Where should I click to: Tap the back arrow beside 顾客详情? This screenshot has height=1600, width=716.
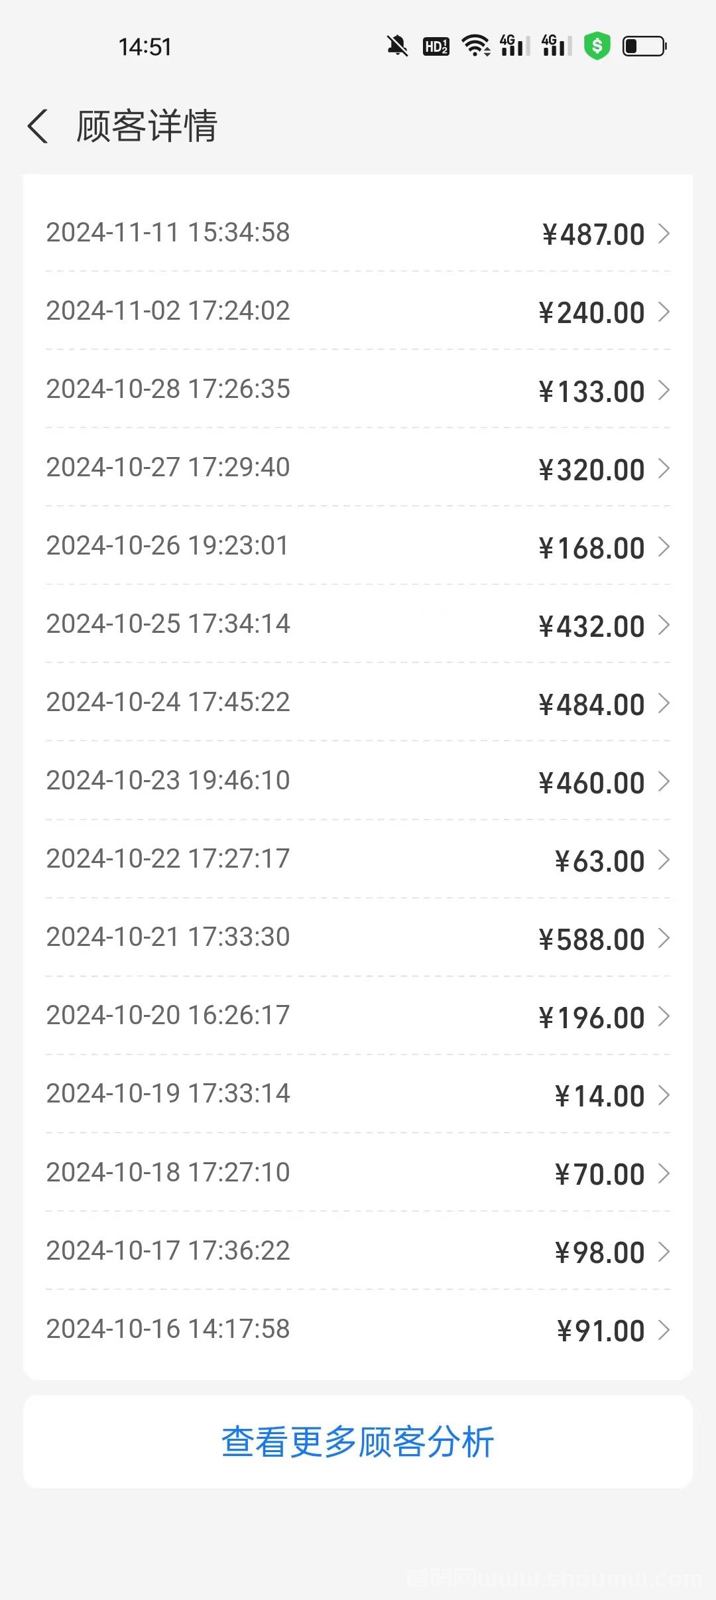[38, 126]
